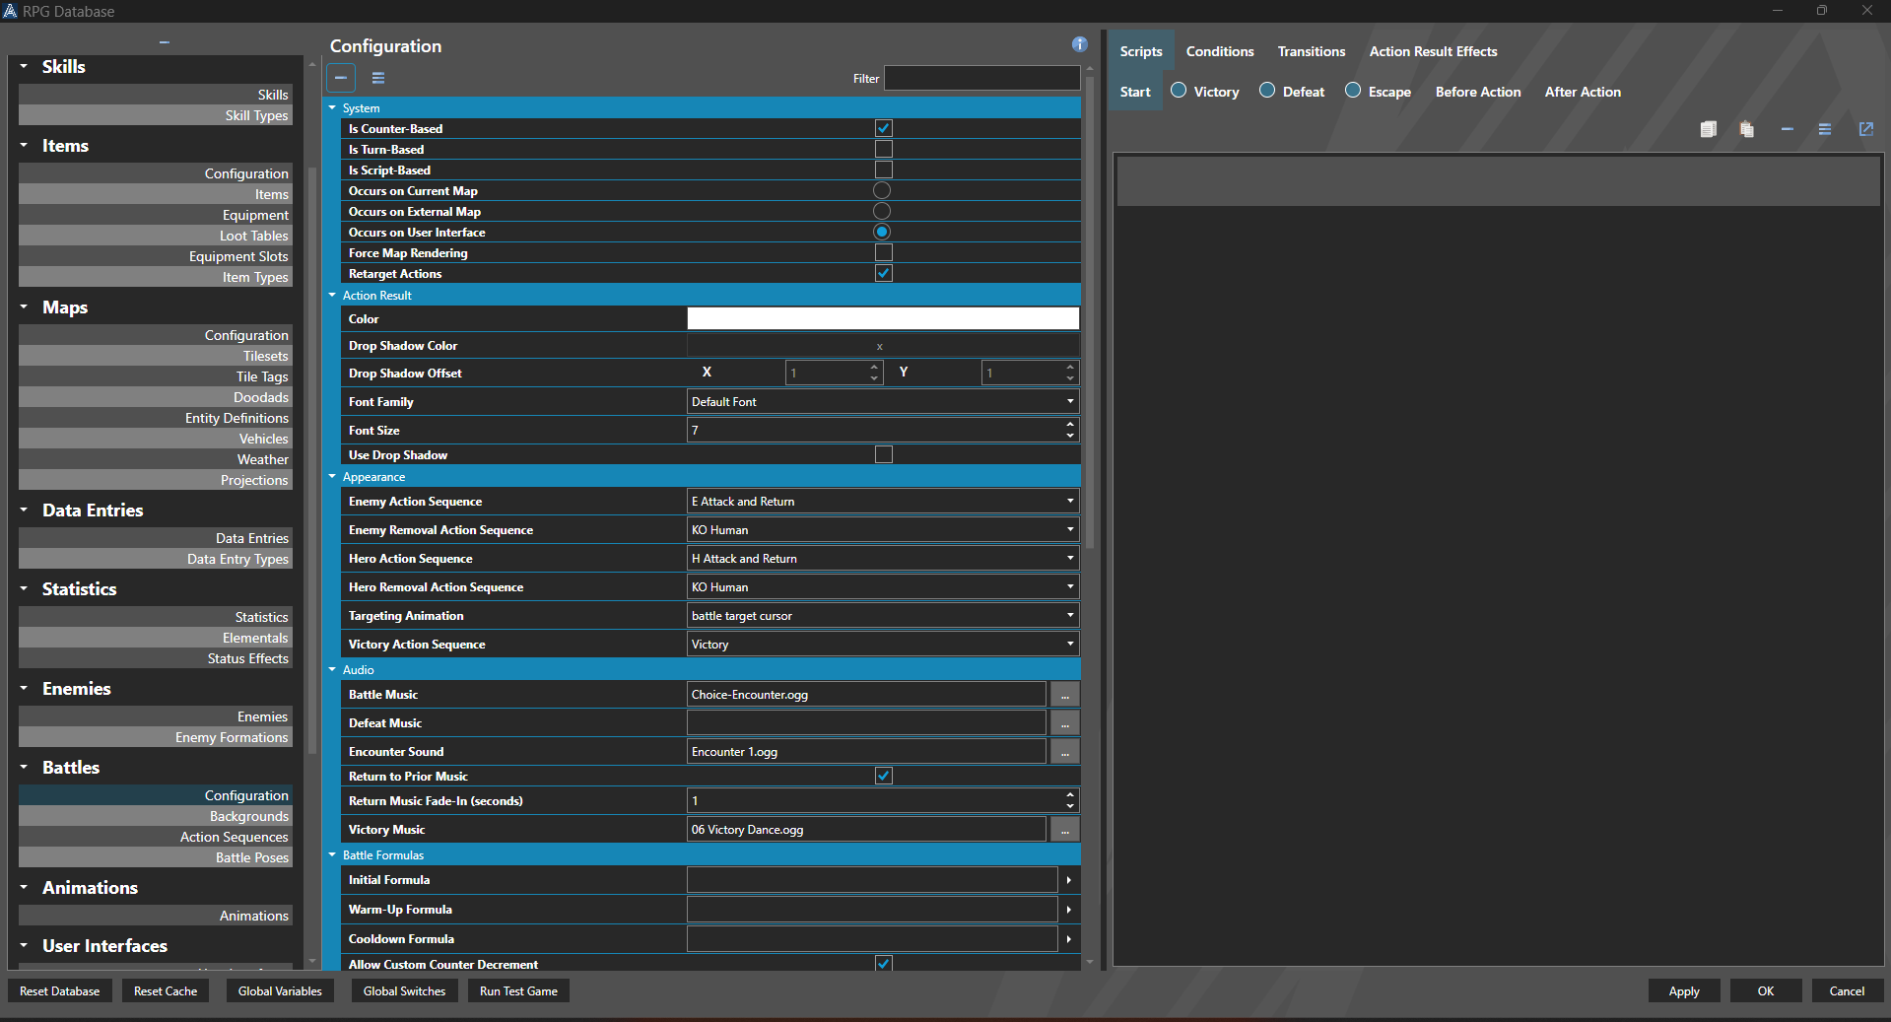Screen dimensions: 1891x1022
Task: Switch to the Transitions tab
Action: 1311,51
